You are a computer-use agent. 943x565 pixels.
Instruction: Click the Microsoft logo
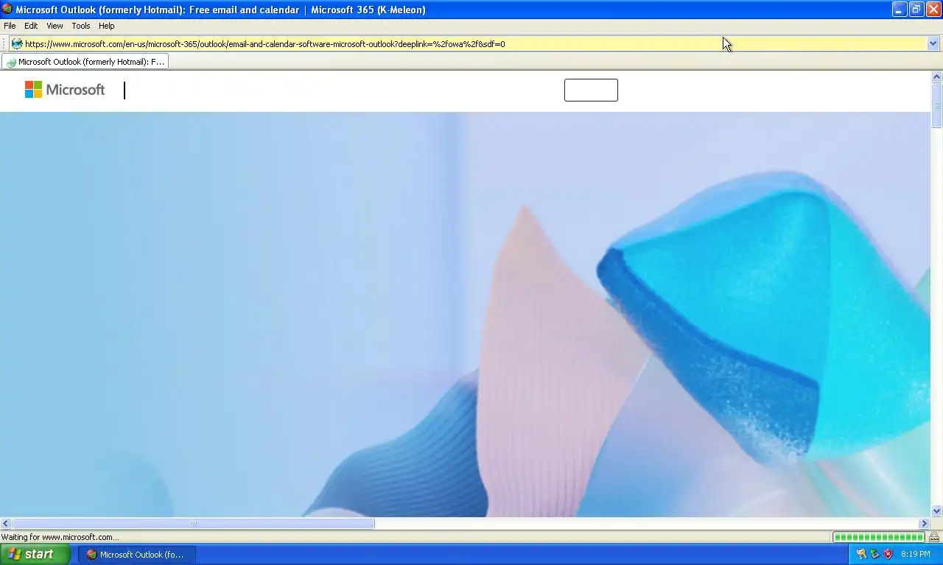click(x=65, y=90)
